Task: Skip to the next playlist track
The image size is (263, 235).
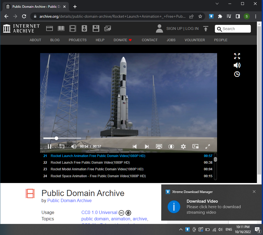Action: click(x=147, y=147)
